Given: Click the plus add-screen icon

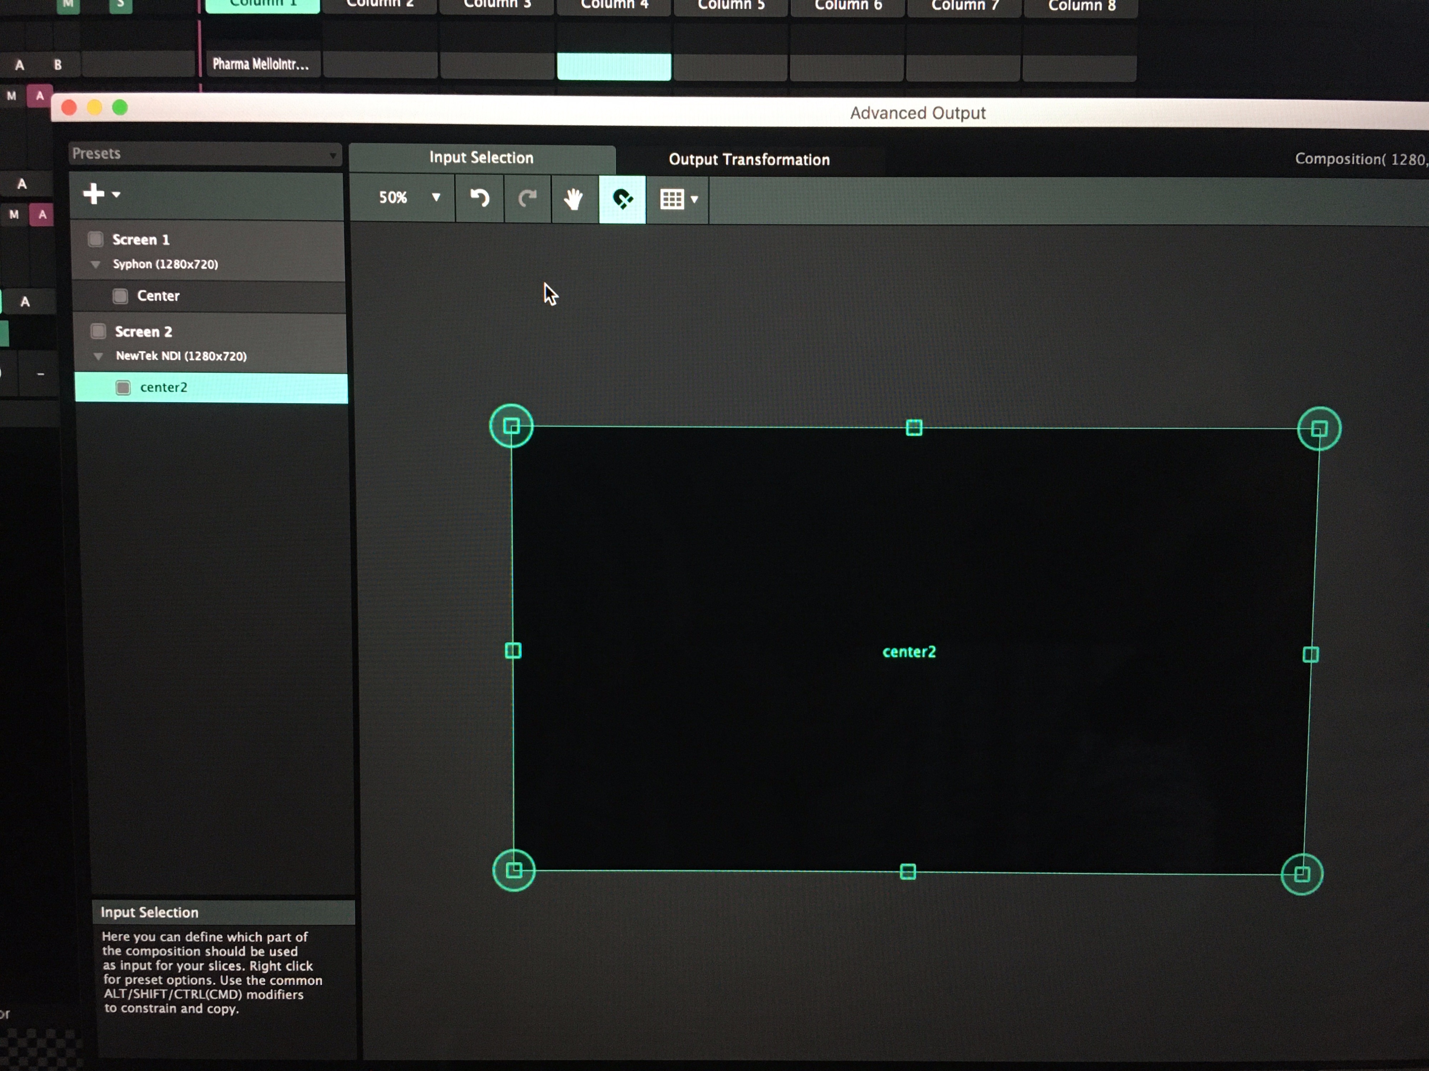Looking at the screenshot, I should pos(94,193).
